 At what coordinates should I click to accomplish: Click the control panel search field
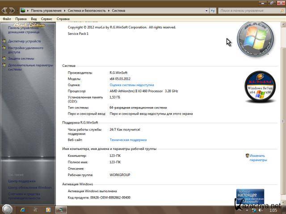[x=250, y=10]
